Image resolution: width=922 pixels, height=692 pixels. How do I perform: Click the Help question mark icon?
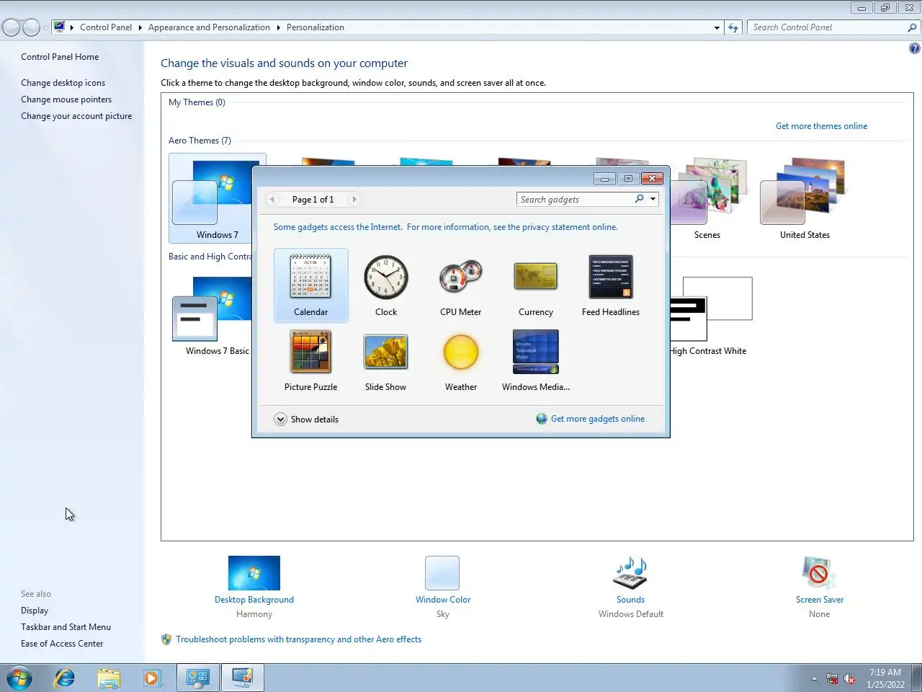[x=914, y=48]
